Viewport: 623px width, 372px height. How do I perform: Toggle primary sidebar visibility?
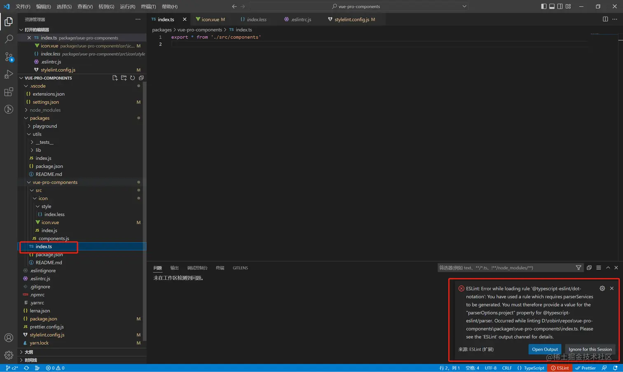click(x=544, y=6)
